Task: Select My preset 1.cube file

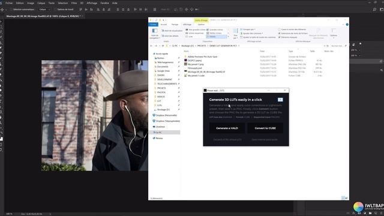Action: 196,76
